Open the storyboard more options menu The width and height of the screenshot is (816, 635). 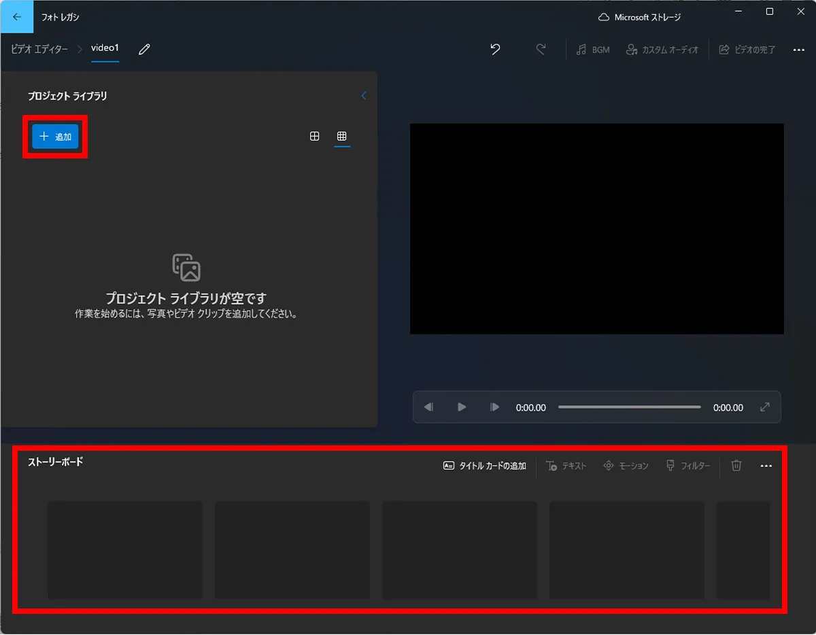pos(766,466)
